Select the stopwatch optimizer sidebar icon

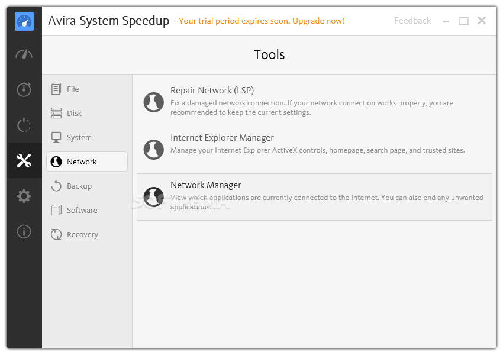[x=24, y=89]
